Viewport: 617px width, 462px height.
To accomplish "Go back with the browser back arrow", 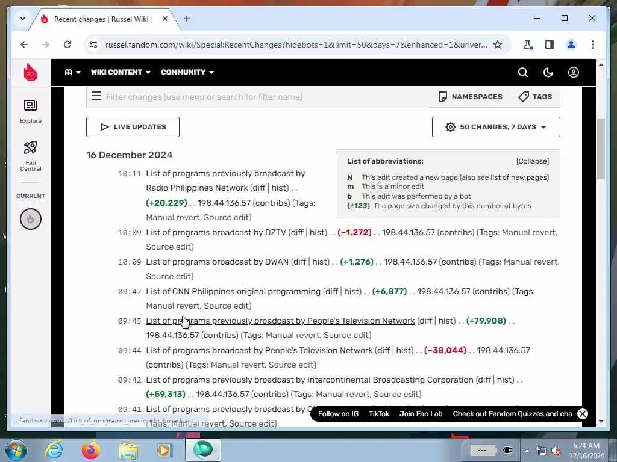I will click(24, 45).
